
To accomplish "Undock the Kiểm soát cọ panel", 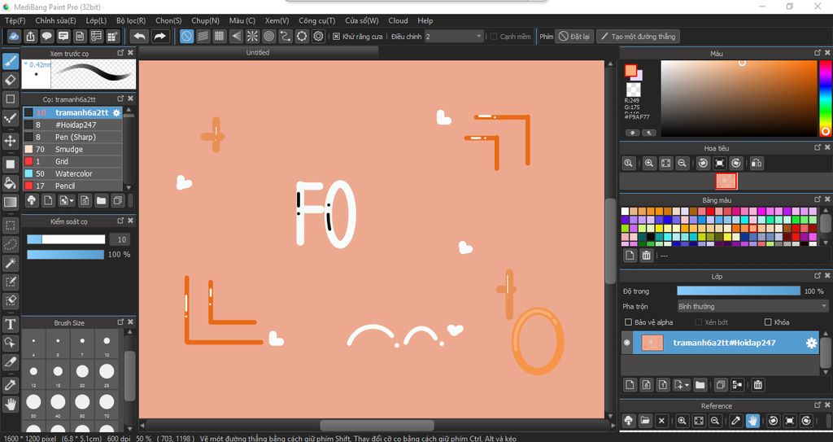I will (x=120, y=221).
